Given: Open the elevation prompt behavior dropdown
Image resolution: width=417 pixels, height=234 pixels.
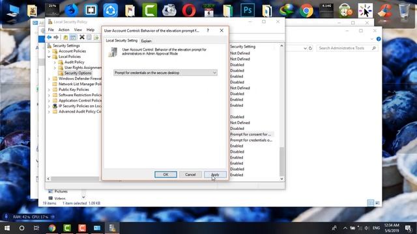Looking at the screenshot, I should [x=165, y=73].
